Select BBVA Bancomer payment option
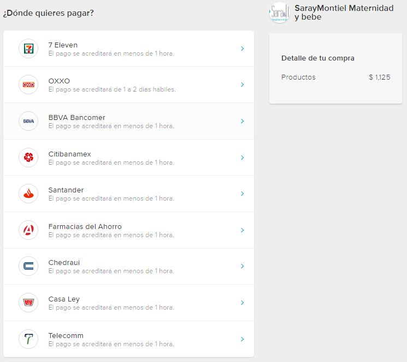Viewport: 407px width, 362px height. pos(76,118)
